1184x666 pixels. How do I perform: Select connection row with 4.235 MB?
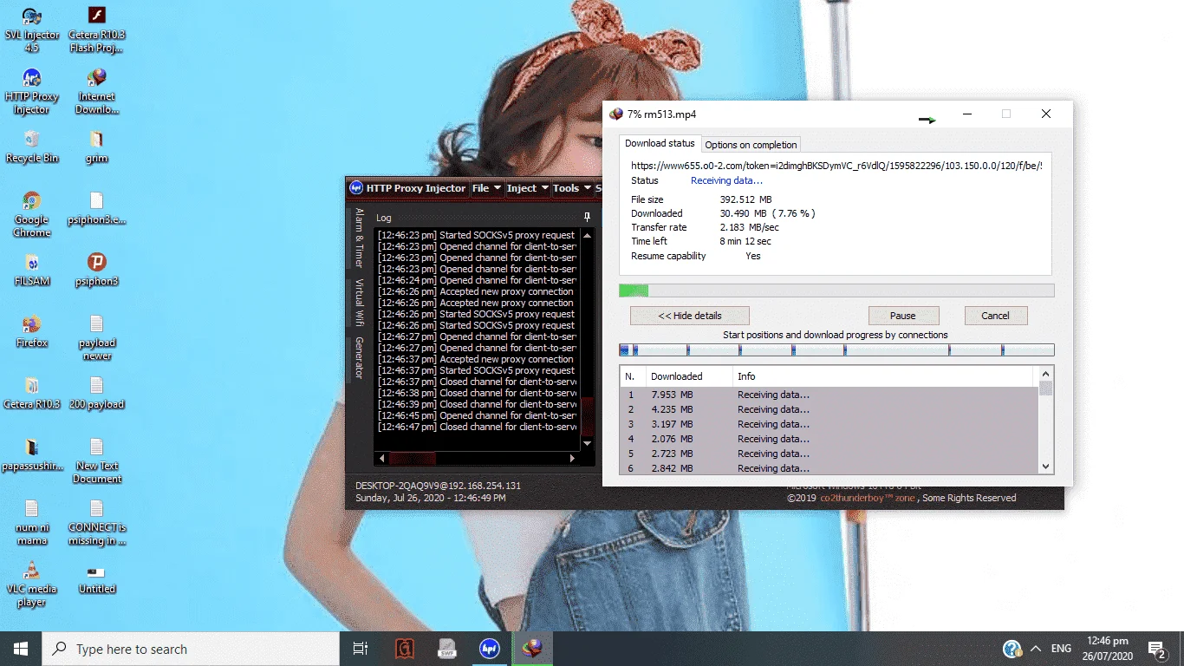point(828,409)
